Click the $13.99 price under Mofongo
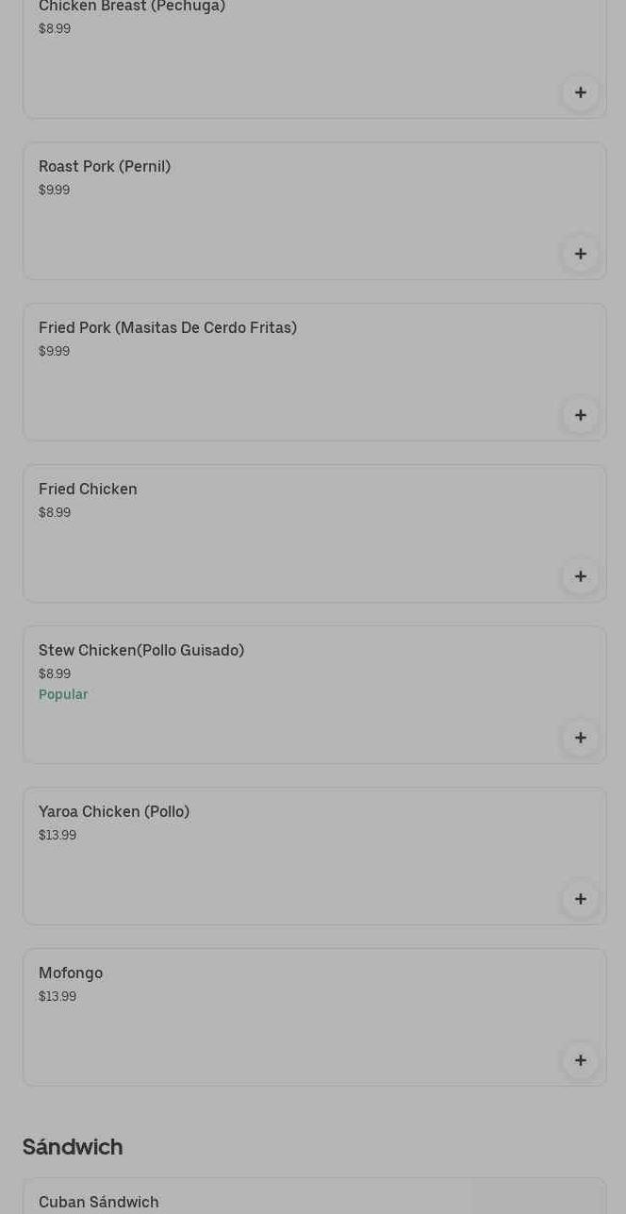This screenshot has width=626, height=1214. [x=58, y=997]
